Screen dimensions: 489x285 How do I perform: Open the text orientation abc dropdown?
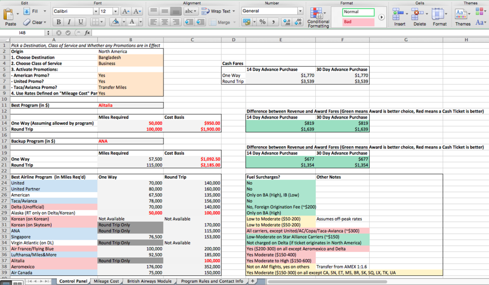pos(191,11)
